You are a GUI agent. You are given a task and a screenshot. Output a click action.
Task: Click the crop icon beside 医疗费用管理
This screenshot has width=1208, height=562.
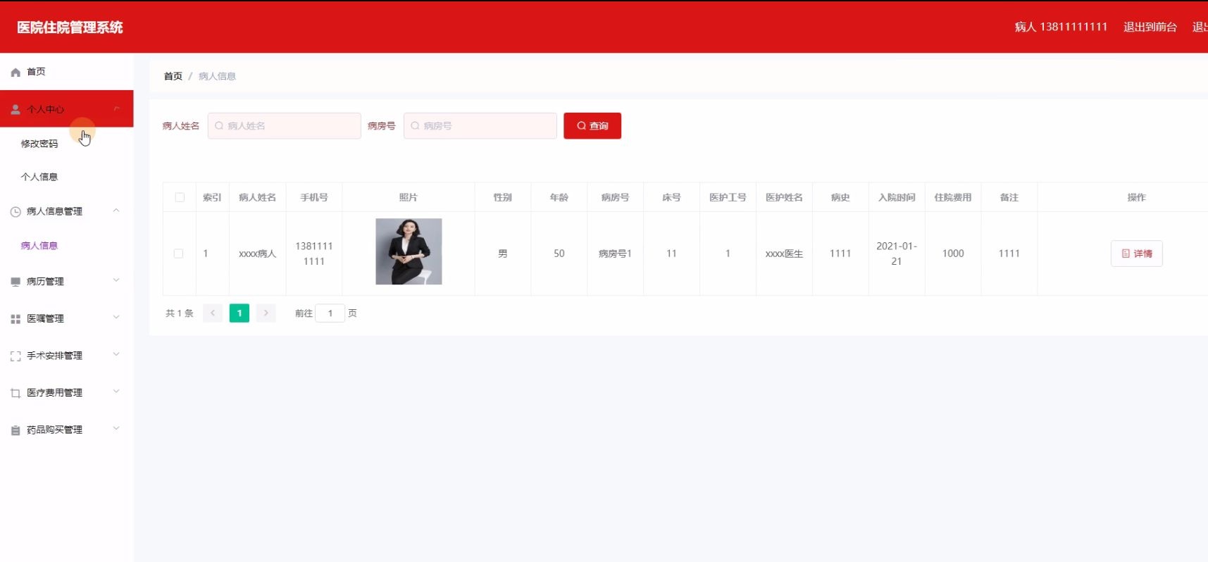[15, 393]
